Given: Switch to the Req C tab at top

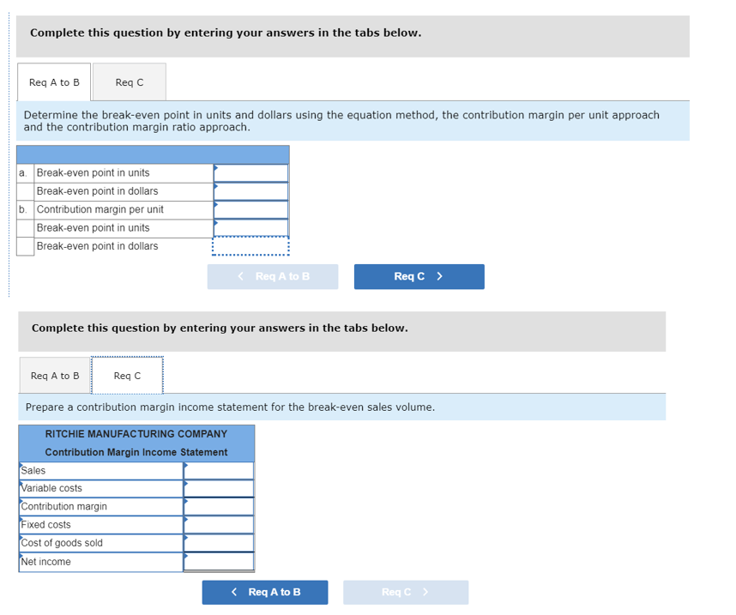Looking at the screenshot, I should pyautogui.click(x=129, y=81).
